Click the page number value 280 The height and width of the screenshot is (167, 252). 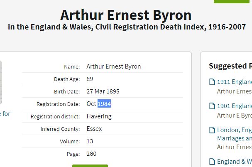(x=91, y=154)
